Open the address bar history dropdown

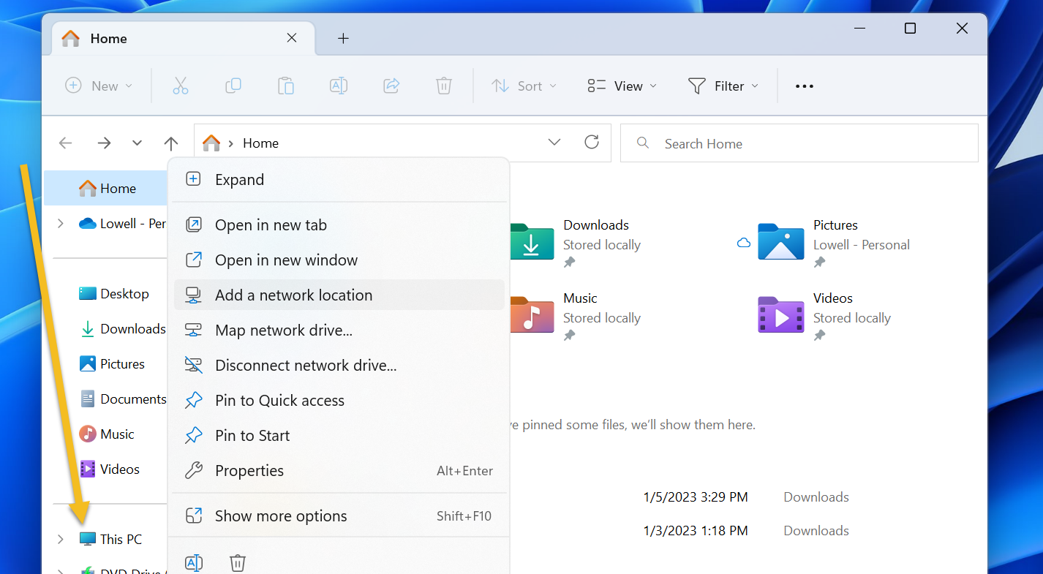[x=554, y=143]
